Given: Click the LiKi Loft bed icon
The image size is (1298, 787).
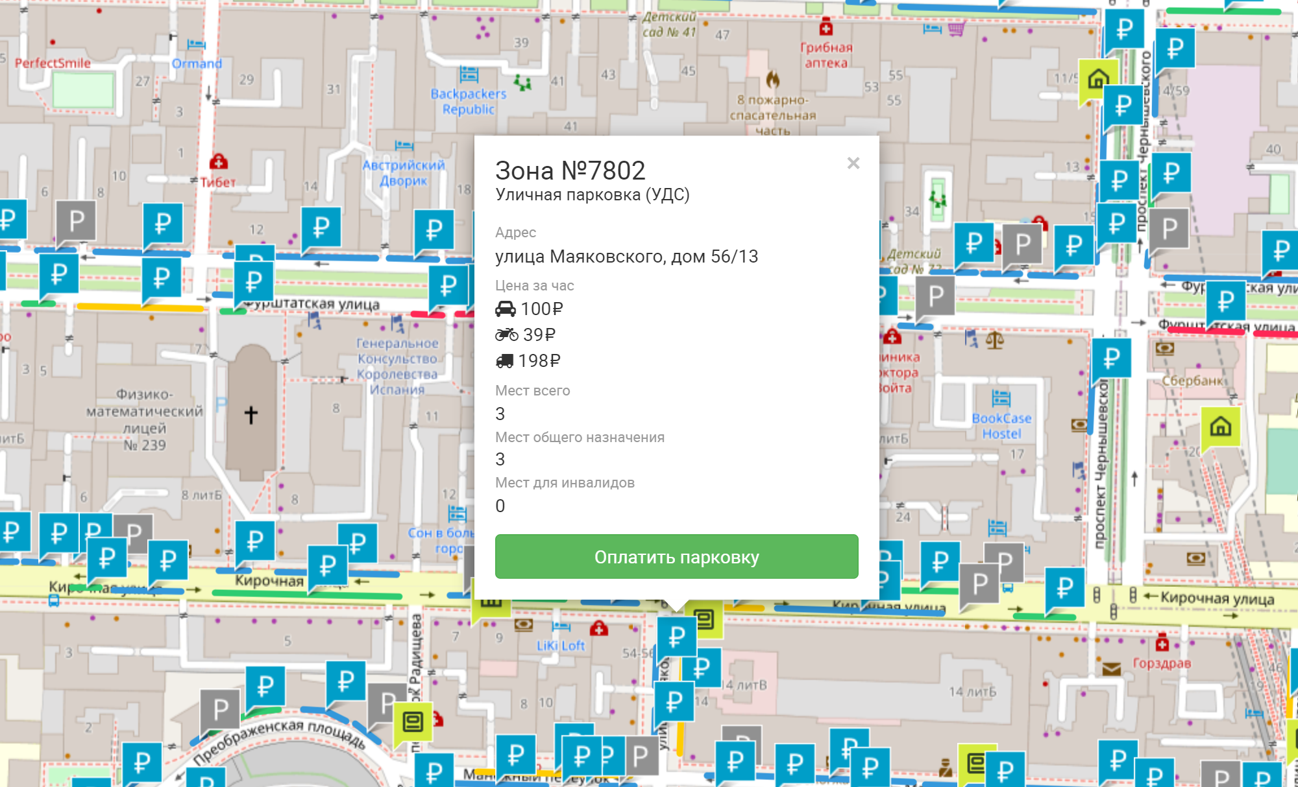Looking at the screenshot, I should pos(561,626).
